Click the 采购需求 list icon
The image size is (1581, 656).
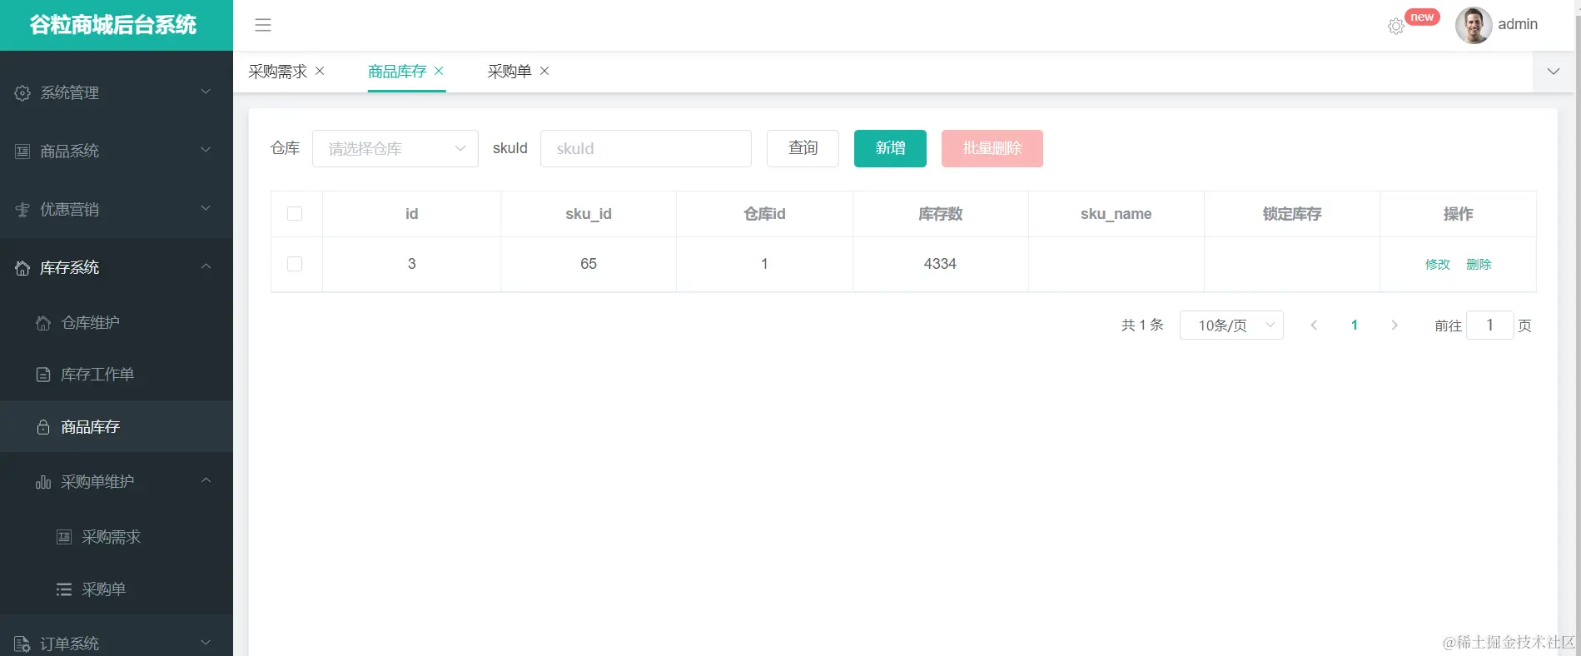click(x=64, y=537)
